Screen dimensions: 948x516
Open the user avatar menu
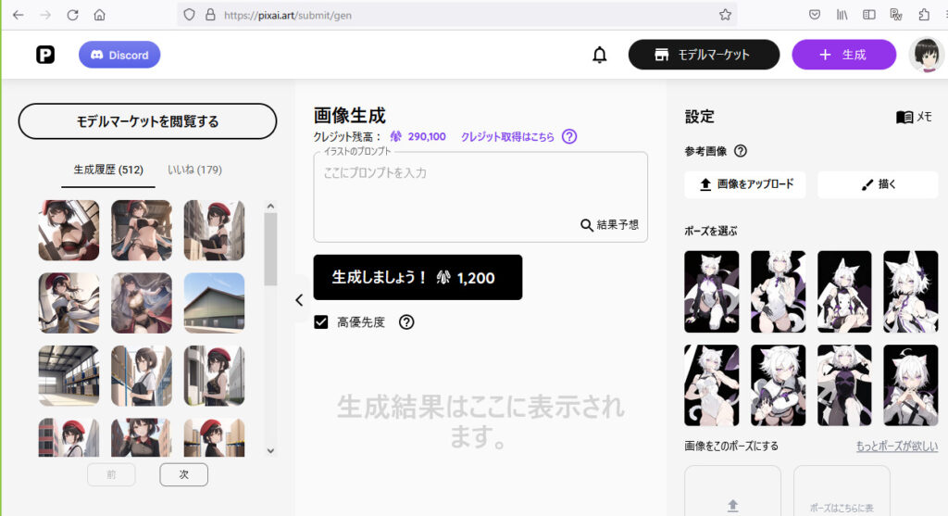coord(926,55)
